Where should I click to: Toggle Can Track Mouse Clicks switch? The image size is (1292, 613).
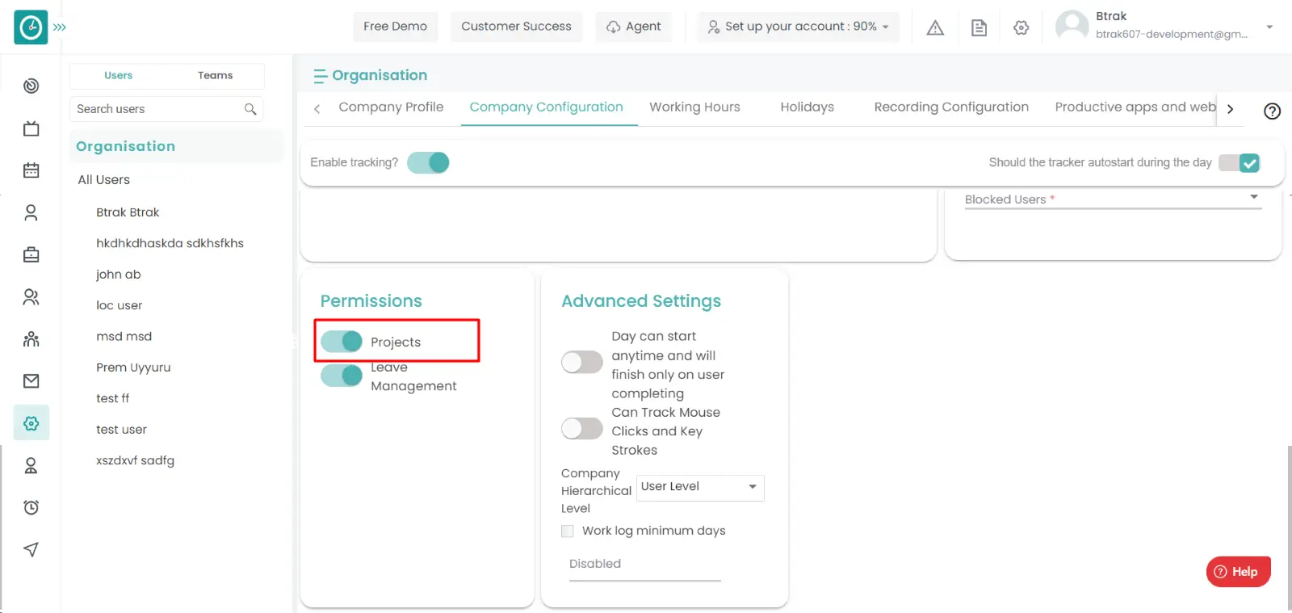pos(582,429)
